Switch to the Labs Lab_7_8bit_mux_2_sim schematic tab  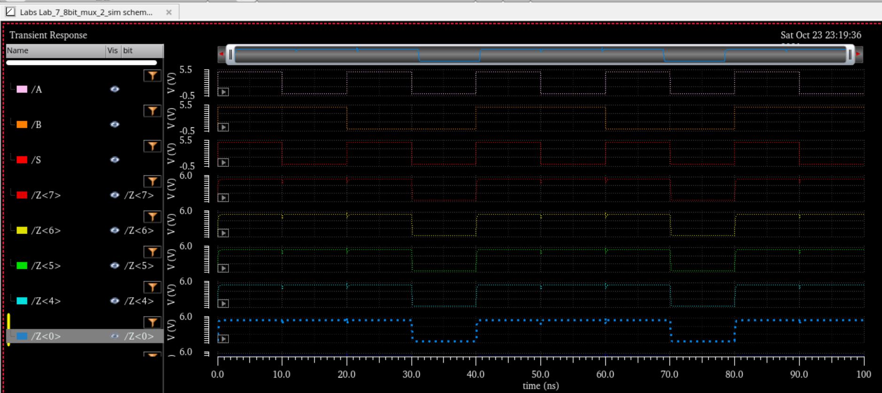[89, 12]
